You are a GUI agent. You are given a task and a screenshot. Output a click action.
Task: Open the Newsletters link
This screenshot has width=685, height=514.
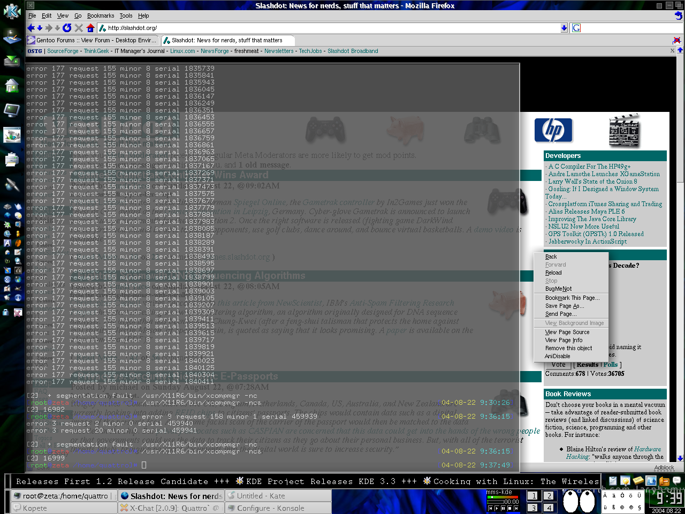tap(279, 51)
